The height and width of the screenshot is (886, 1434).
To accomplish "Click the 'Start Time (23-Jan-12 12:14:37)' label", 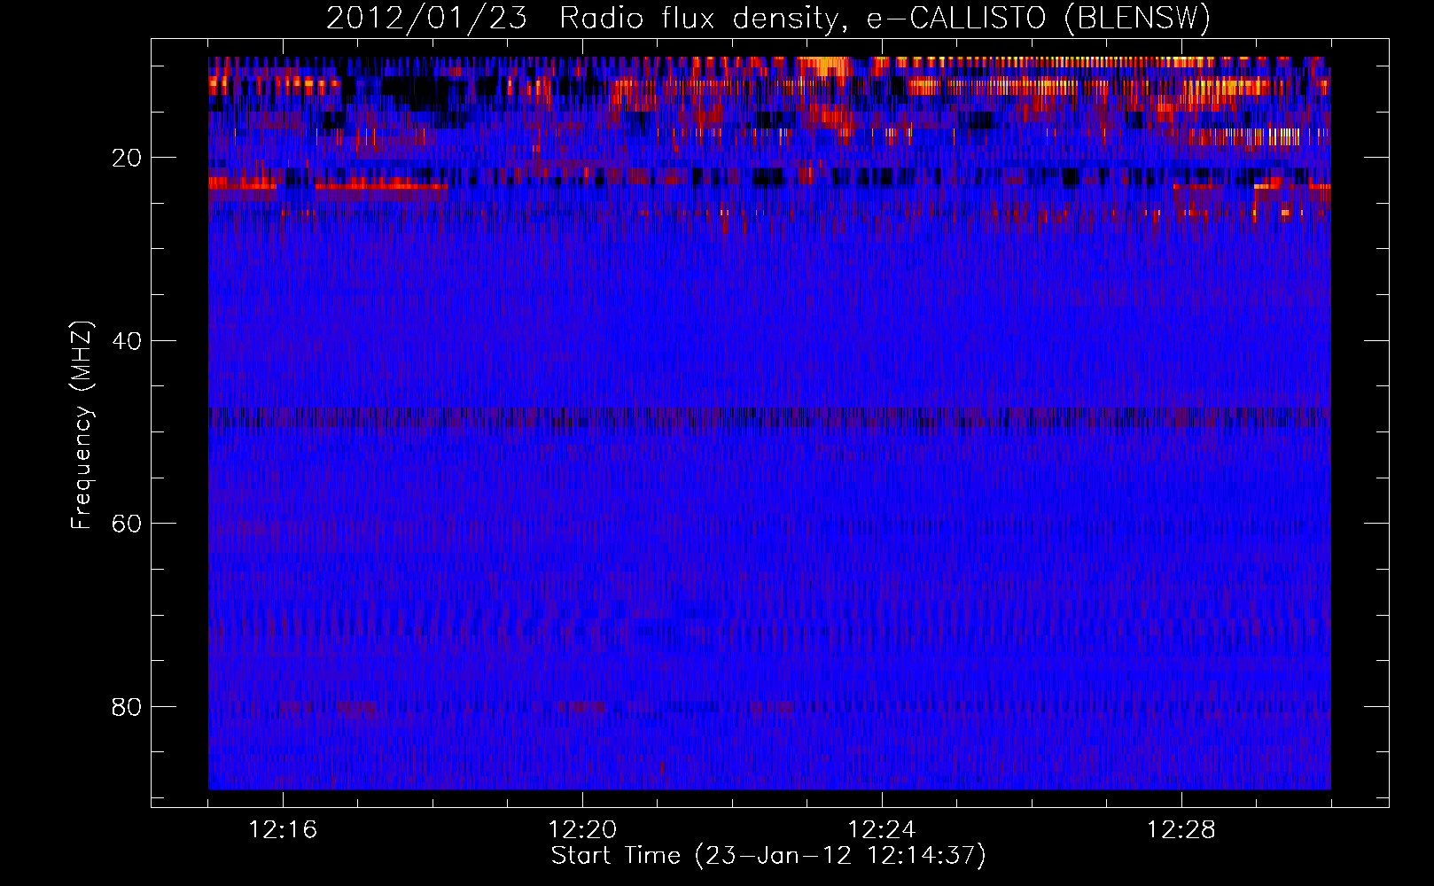I will 768,856.
